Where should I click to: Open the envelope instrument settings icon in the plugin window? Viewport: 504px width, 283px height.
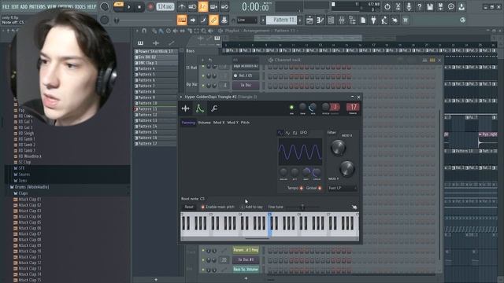point(199,108)
